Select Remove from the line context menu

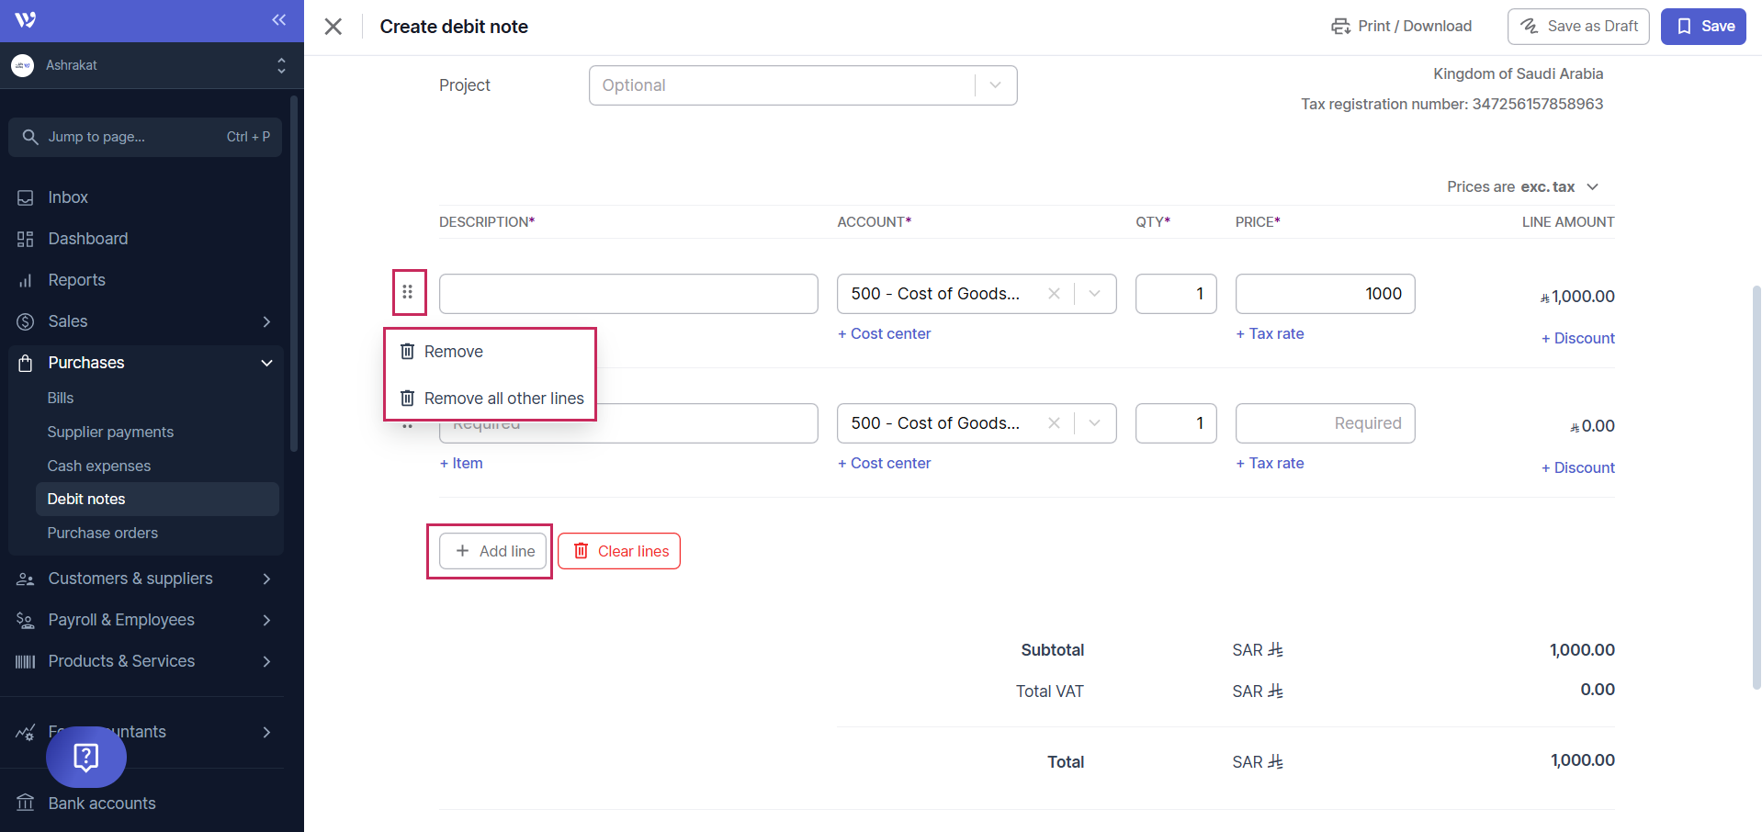[453, 352]
